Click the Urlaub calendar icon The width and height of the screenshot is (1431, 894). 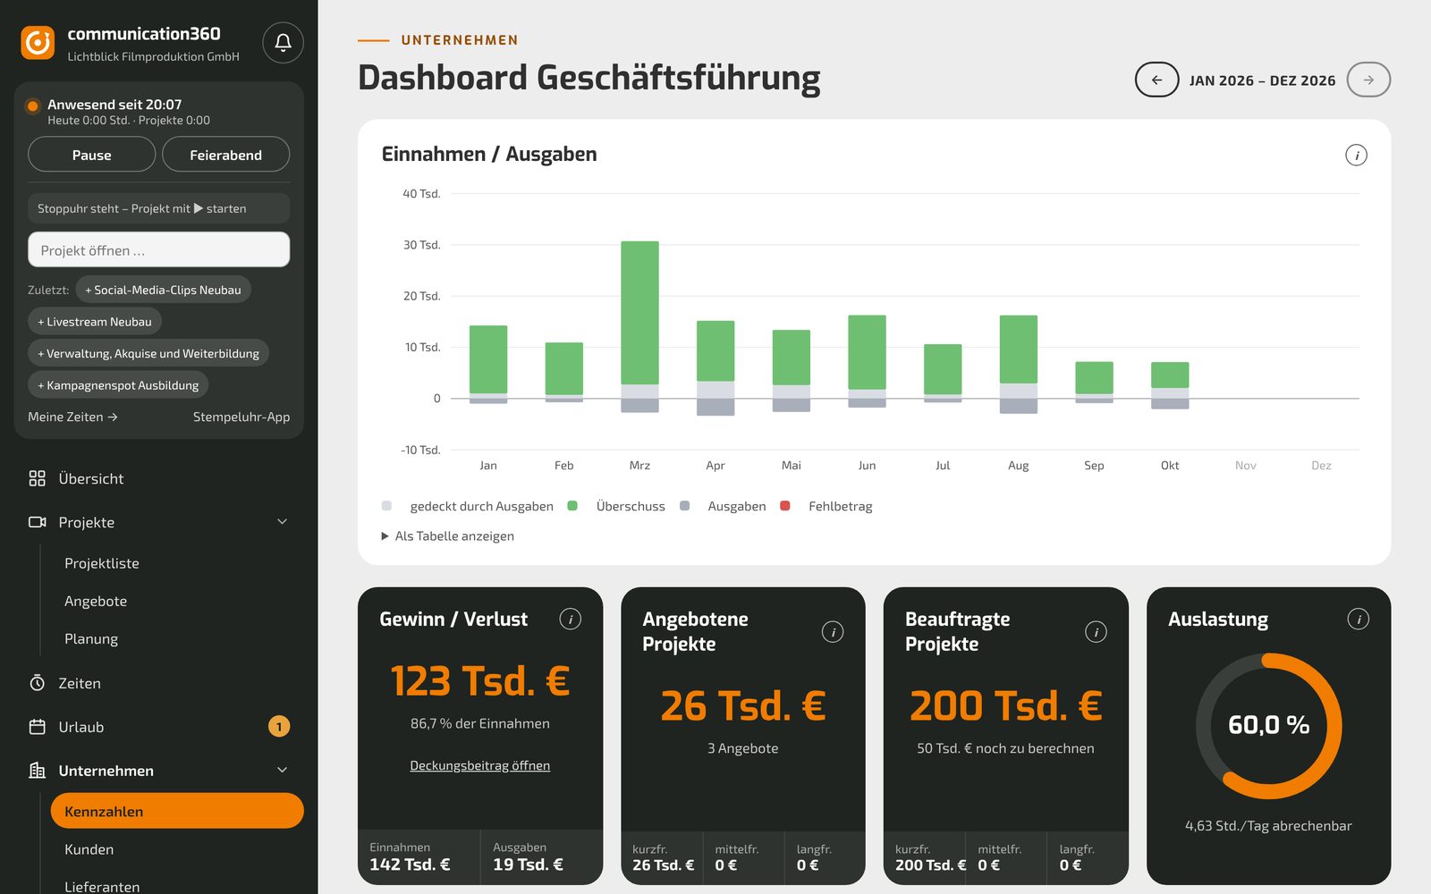pos(37,727)
